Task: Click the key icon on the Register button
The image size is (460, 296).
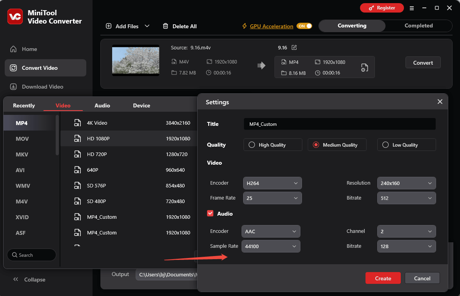Action: point(371,8)
